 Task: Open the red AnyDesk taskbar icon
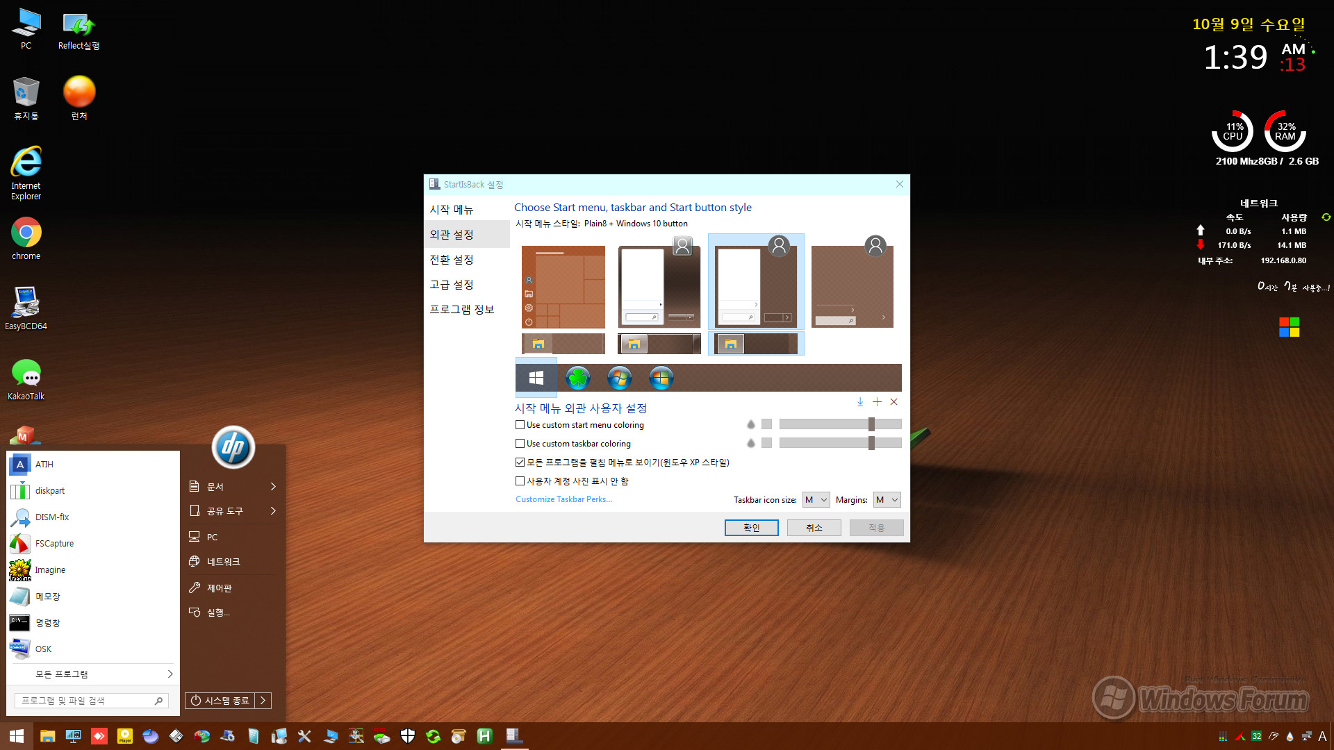coord(99,736)
